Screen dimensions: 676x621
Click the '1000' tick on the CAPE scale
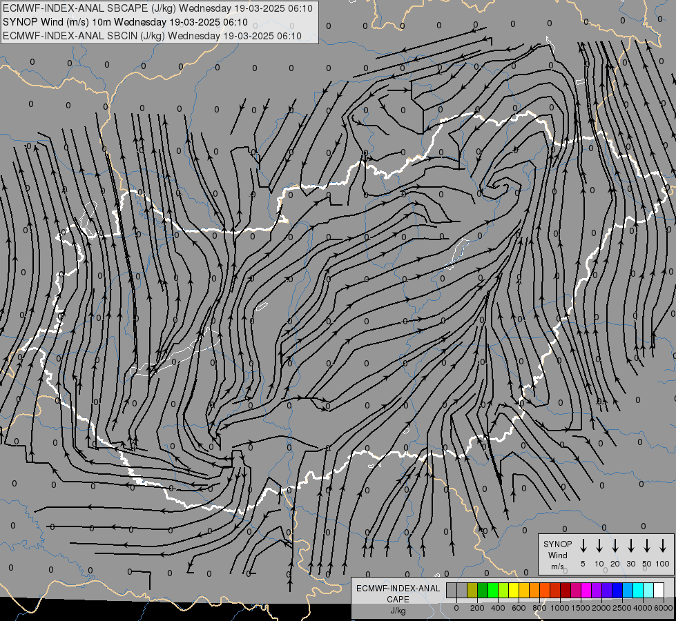pyautogui.click(x=560, y=608)
